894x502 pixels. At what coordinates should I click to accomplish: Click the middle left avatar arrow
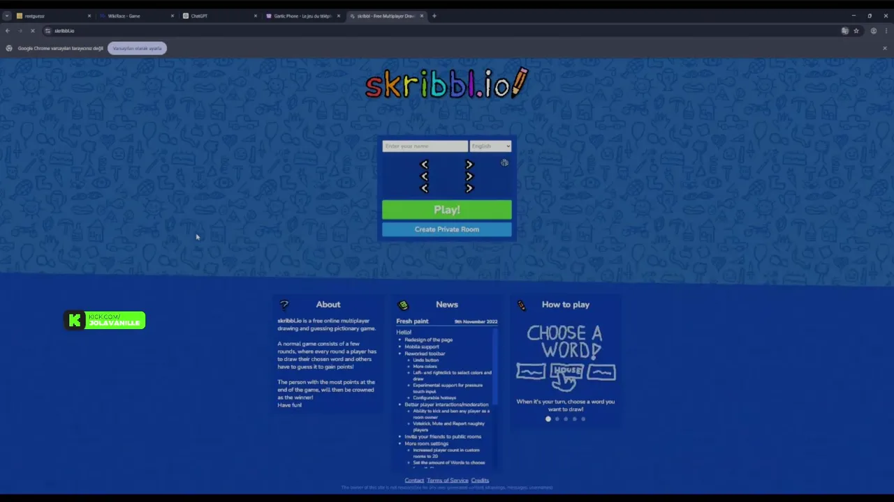[424, 176]
